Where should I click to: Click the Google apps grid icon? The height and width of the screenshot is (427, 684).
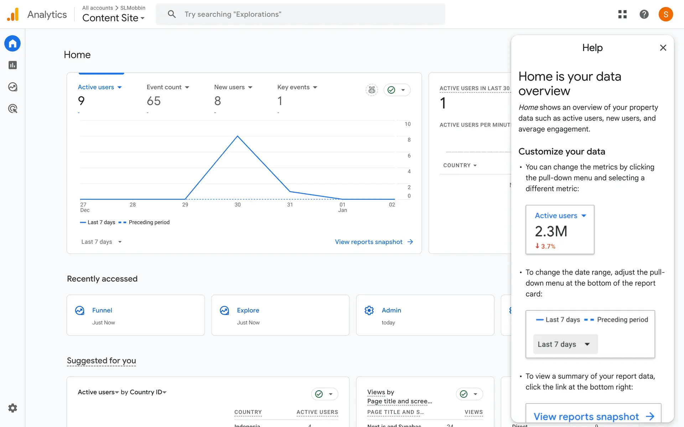[x=622, y=14]
